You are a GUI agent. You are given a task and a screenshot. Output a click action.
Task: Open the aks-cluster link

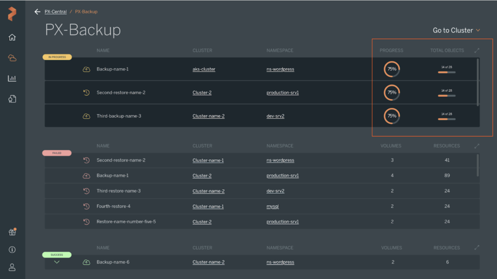(x=204, y=69)
